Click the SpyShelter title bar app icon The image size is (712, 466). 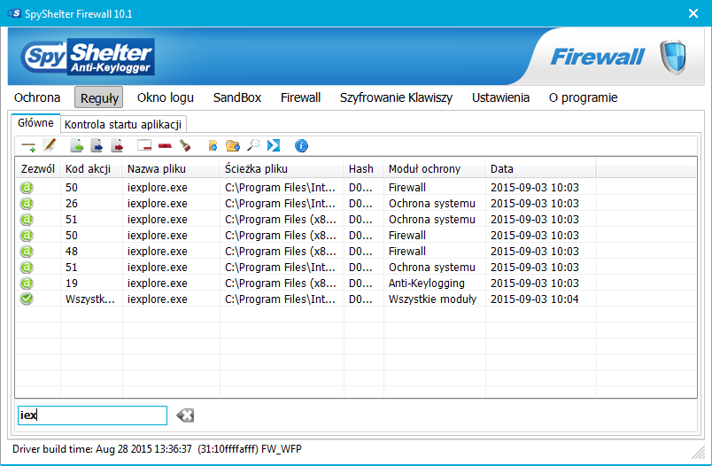(14, 13)
